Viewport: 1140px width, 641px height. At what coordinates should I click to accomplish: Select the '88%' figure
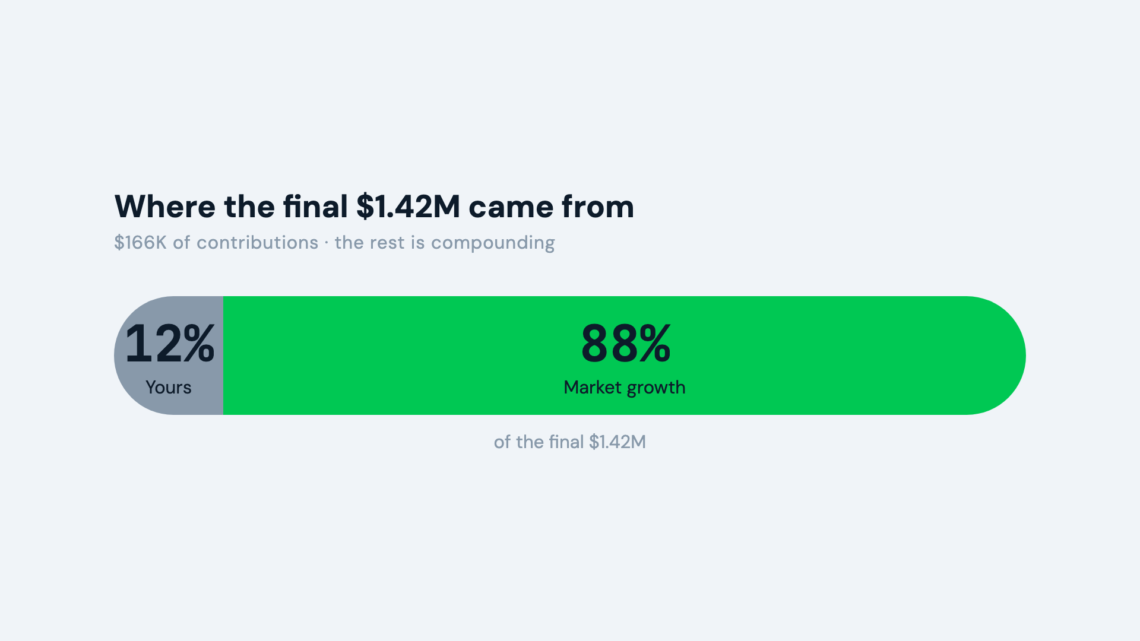[x=626, y=343]
